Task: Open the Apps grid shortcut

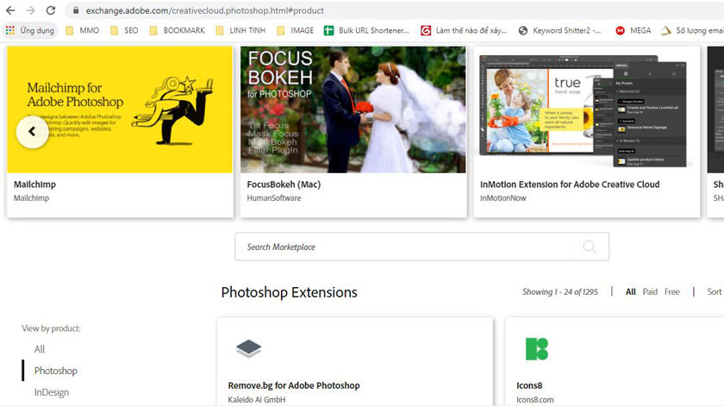Action: click(x=10, y=30)
